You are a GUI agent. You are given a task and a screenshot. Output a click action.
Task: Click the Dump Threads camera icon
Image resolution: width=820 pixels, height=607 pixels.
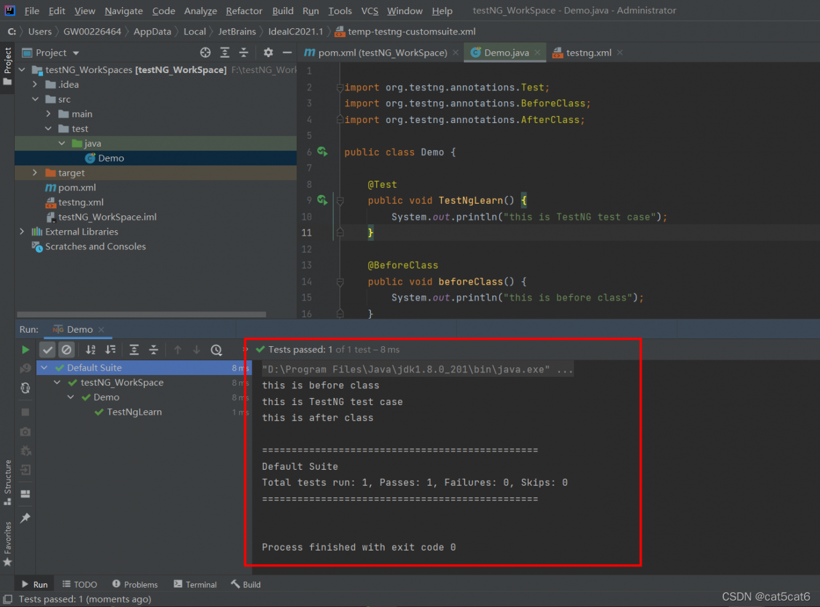(x=26, y=431)
